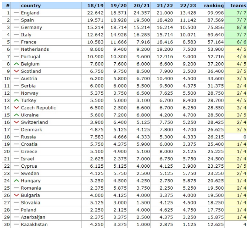This screenshot has width=249, height=230.
Task: Click France's dash trend marker
Action: pos(17,42)
